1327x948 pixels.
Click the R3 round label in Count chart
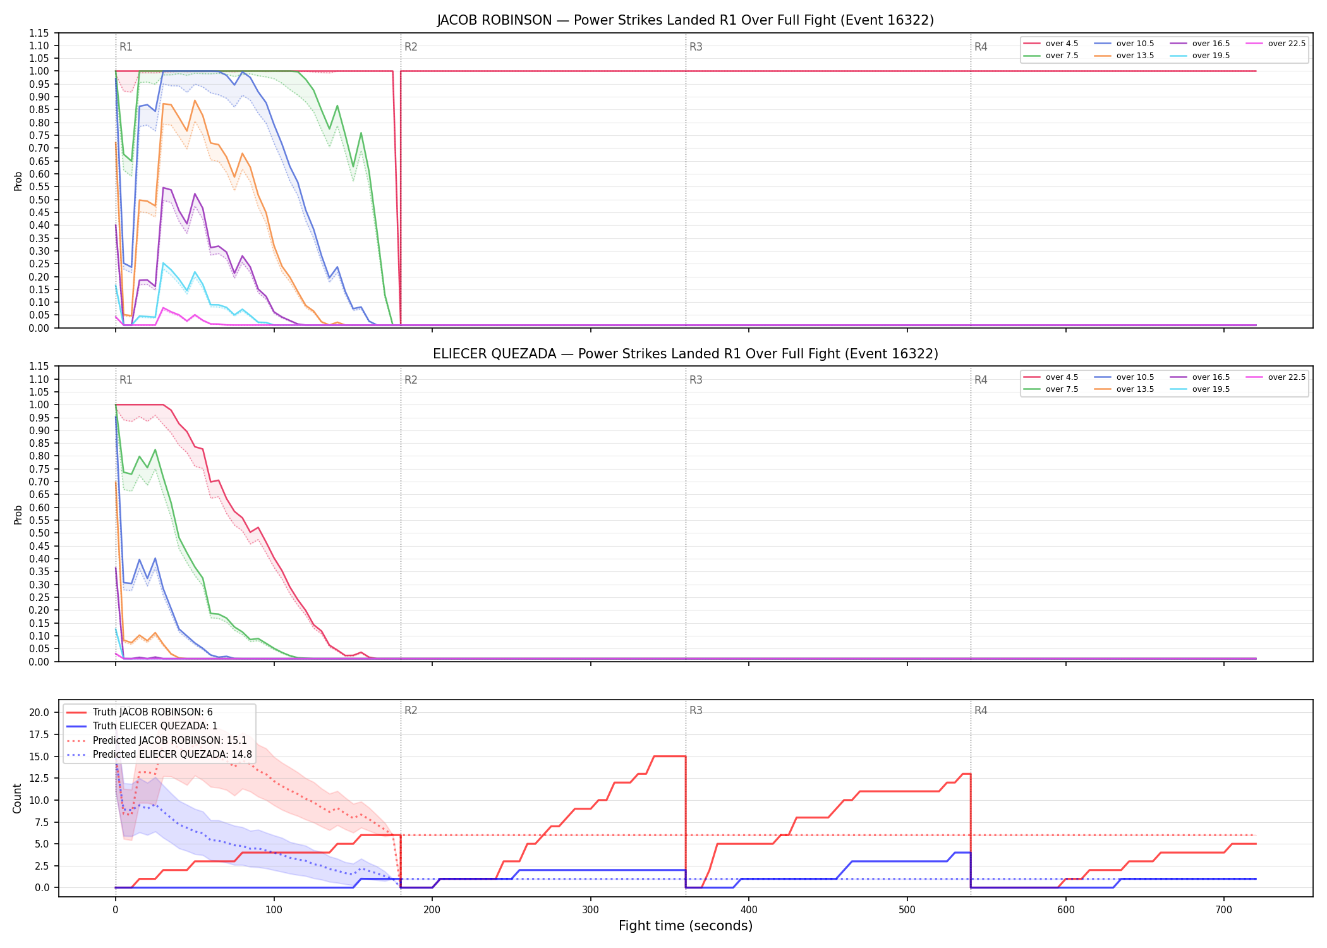(696, 710)
